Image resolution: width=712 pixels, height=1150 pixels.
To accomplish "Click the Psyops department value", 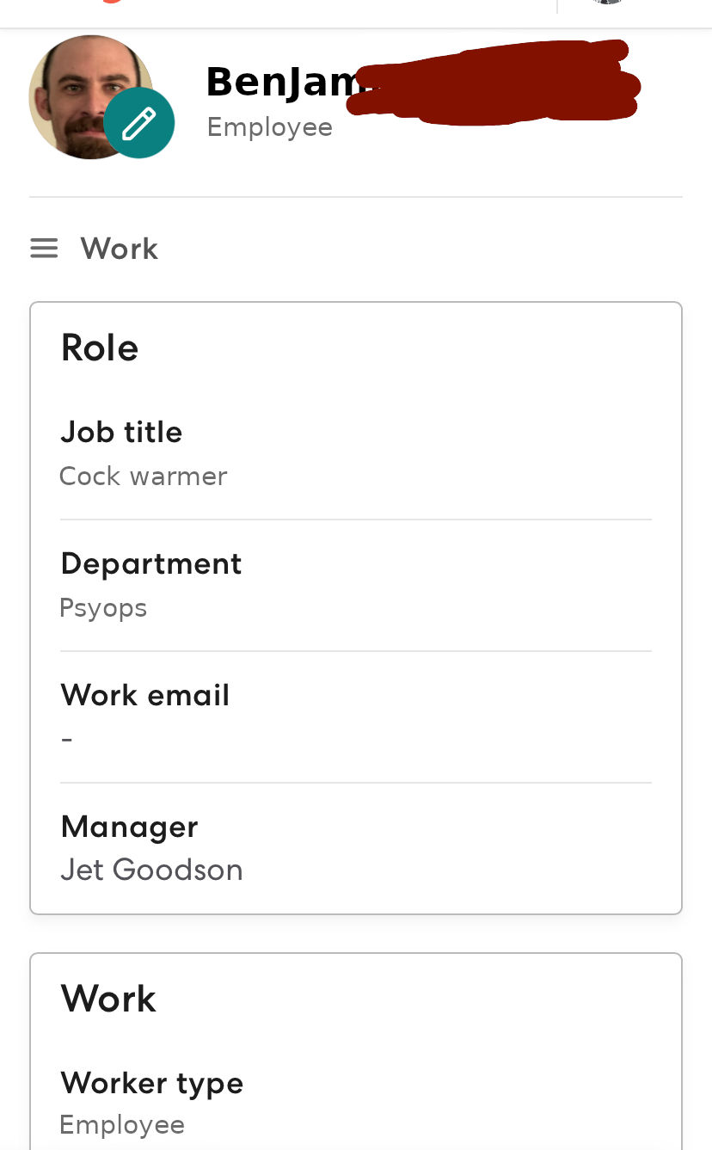I will pos(103,608).
